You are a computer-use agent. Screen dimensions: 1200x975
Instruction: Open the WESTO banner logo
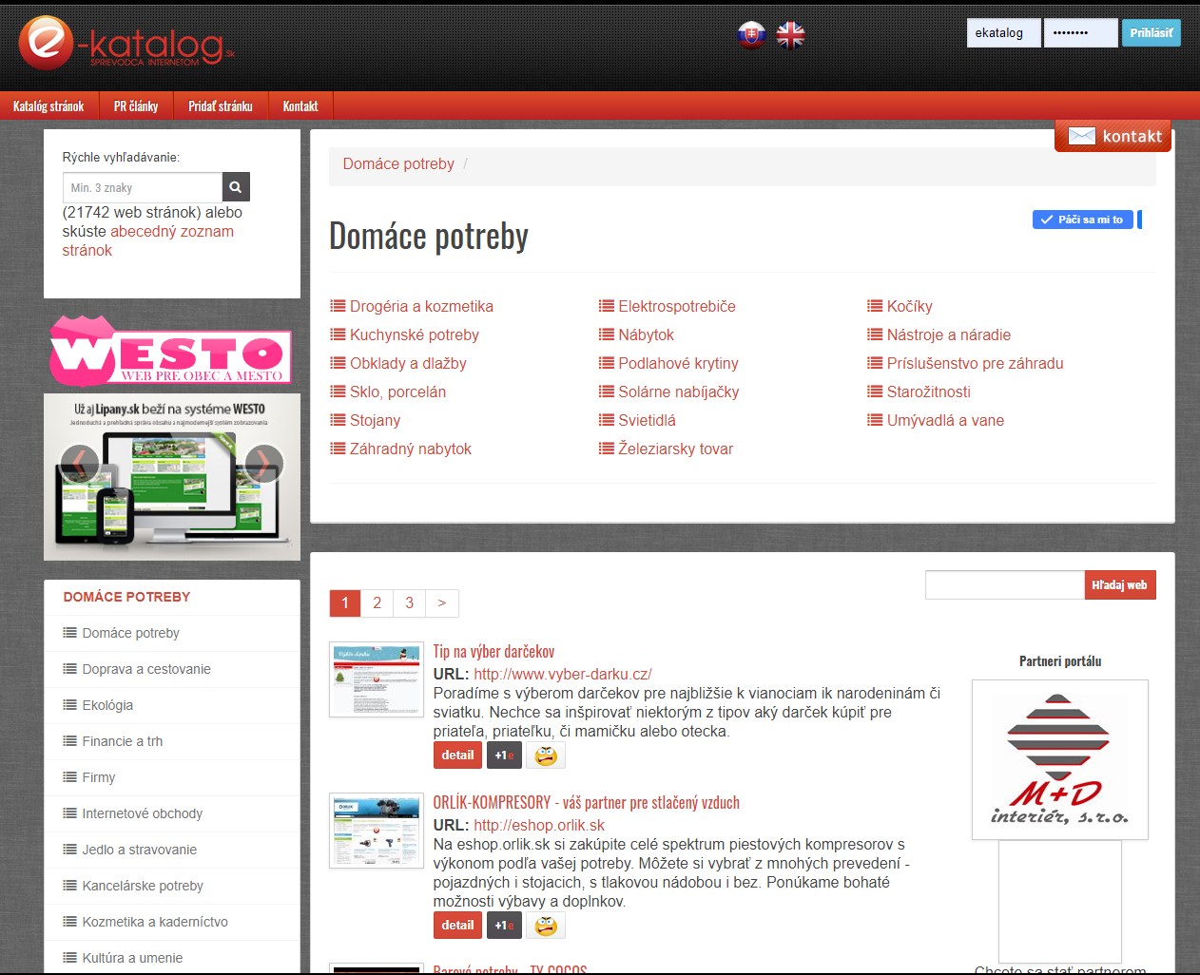[x=171, y=350]
